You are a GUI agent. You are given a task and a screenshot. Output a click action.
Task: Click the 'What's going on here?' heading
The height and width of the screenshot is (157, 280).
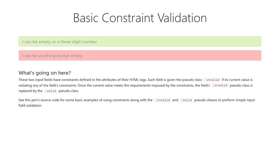45,73
